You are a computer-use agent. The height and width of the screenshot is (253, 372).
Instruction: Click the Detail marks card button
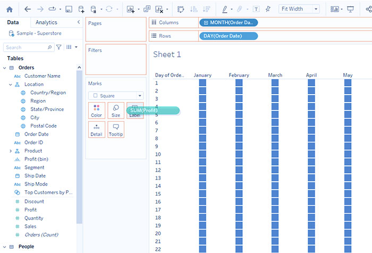pos(96,130)
